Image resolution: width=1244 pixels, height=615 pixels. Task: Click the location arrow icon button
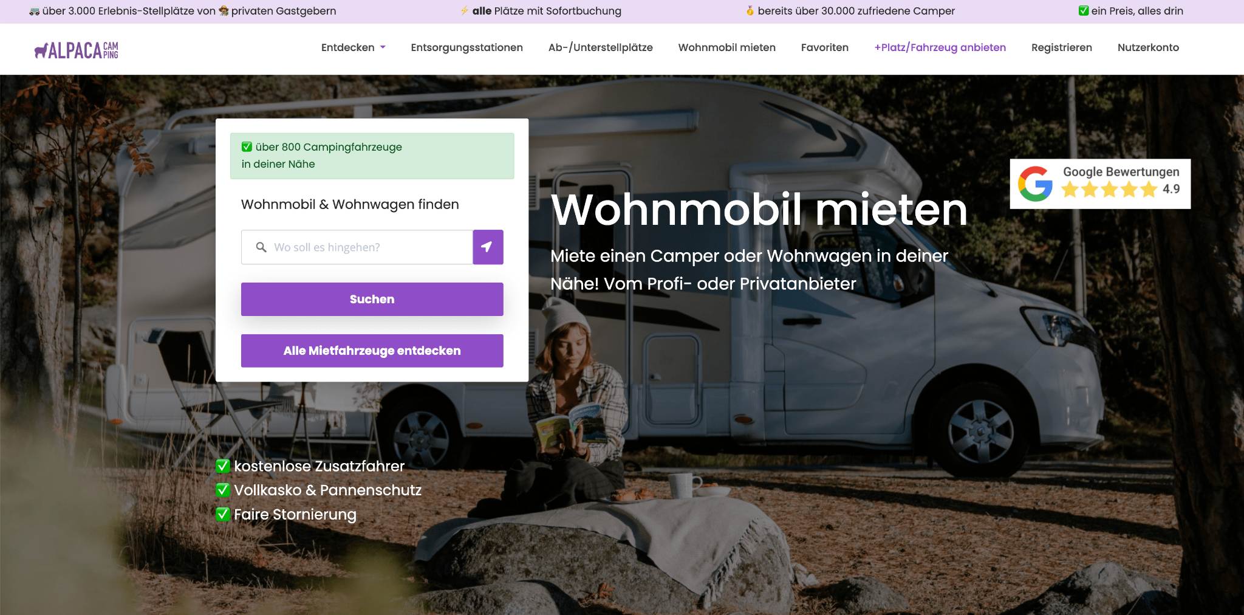click(488, 247)
